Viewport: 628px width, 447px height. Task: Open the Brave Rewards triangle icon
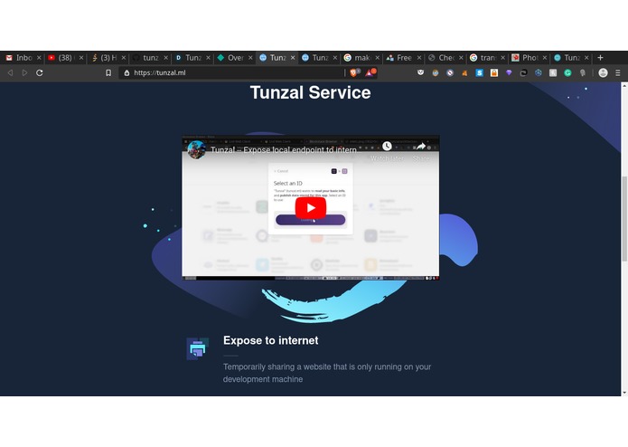(x=370, y=72)
